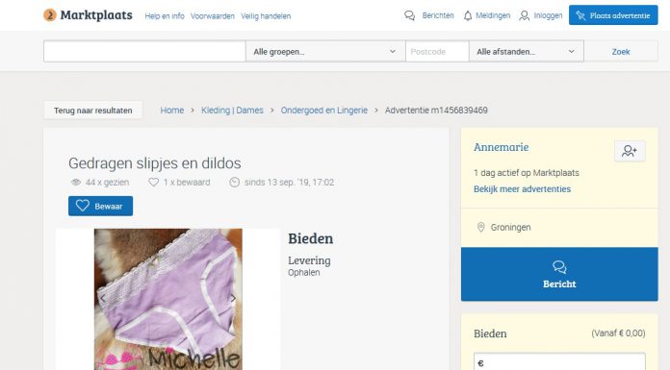This screenshot has height=370, width=670.
Task: Focus the Postcode input field
Action: point(437,52)
